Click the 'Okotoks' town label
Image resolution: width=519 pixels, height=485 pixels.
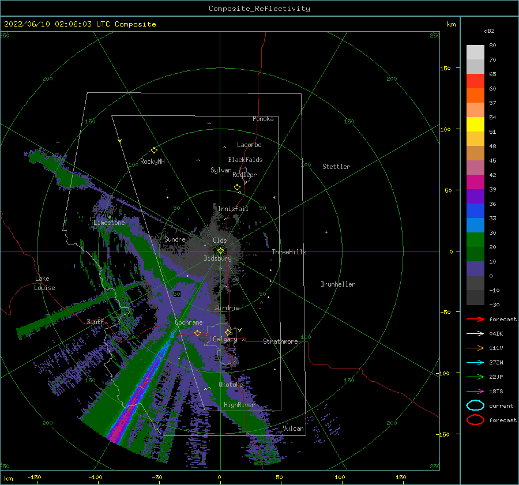coord(231,384)
